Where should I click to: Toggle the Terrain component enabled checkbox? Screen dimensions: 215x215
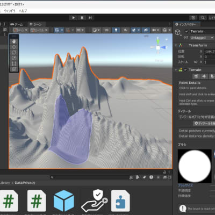tap(185, 70)
